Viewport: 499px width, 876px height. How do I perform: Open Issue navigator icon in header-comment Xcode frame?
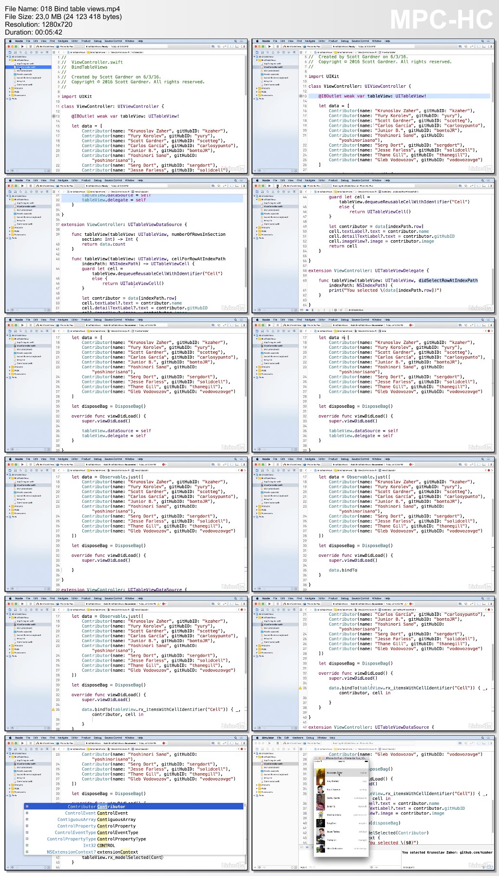[x=26, y=52]
